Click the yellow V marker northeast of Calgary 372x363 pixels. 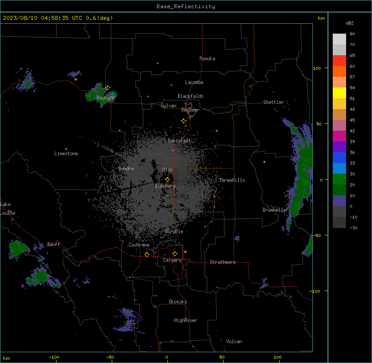click(185, 252)
